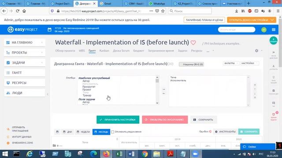Select Исполнитель in selected columns list
Viewport: 282px width, 158px height.
178,80
